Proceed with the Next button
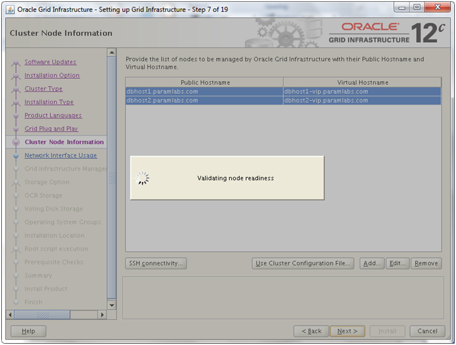 (x=348, y=331)
